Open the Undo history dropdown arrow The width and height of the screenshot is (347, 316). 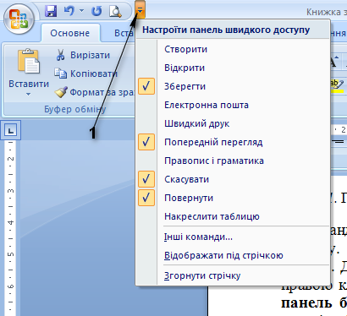coord(82,11)
